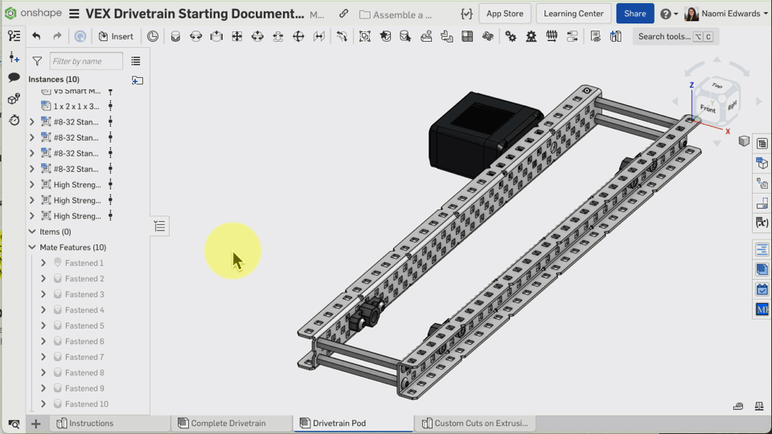The height and width of the screenshot is (434, 772).
Task: Select the Revolute mate tool
Action: tap(195, 36)
